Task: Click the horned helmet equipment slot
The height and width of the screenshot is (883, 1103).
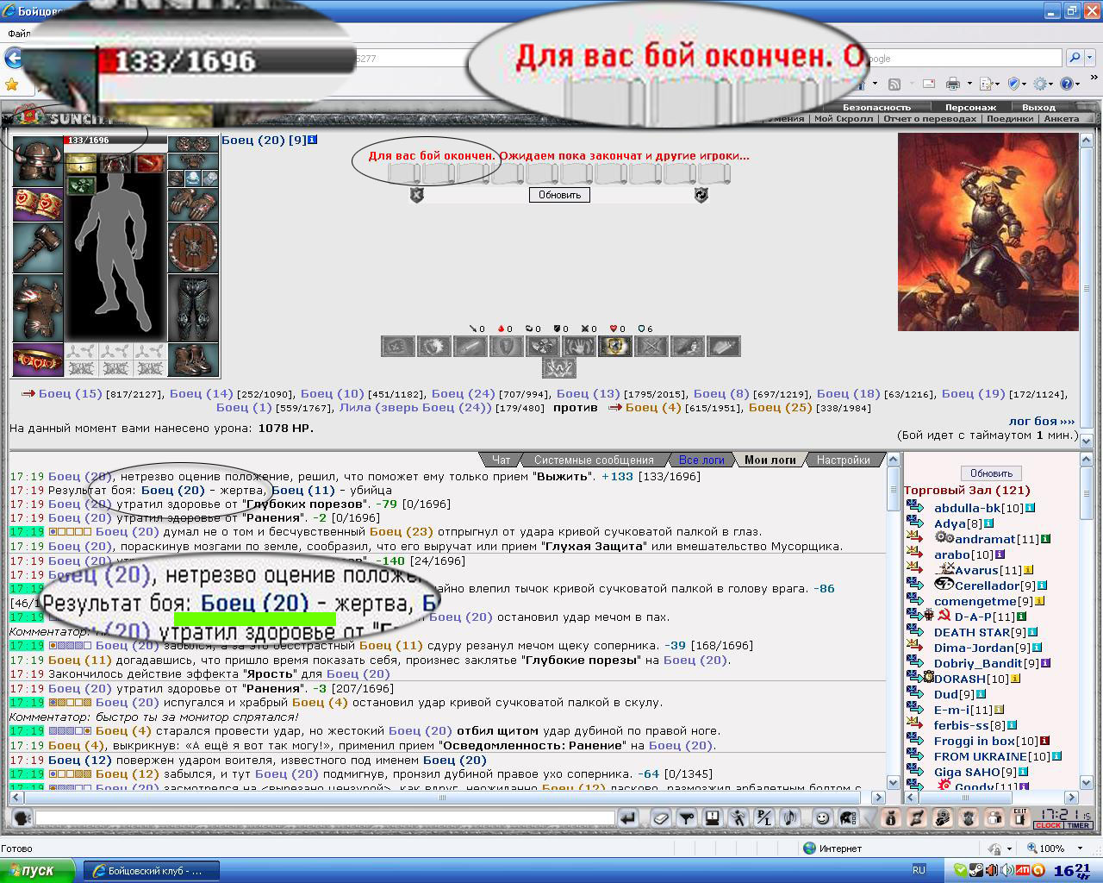Action: click(37, 161)
